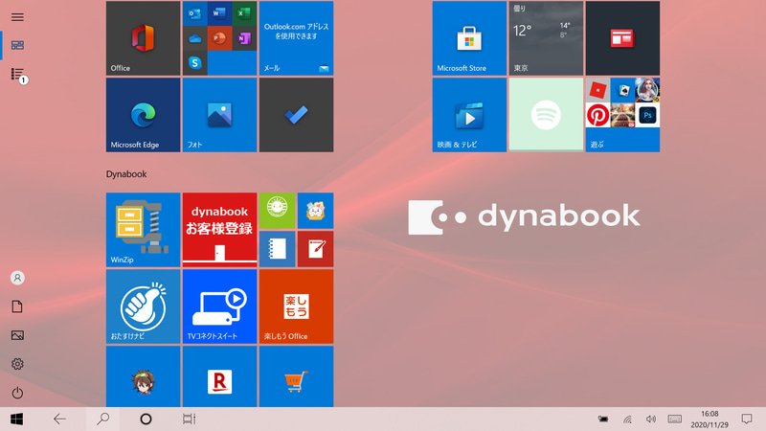Switch to pinned tiles view

click(x=17, y=45)
